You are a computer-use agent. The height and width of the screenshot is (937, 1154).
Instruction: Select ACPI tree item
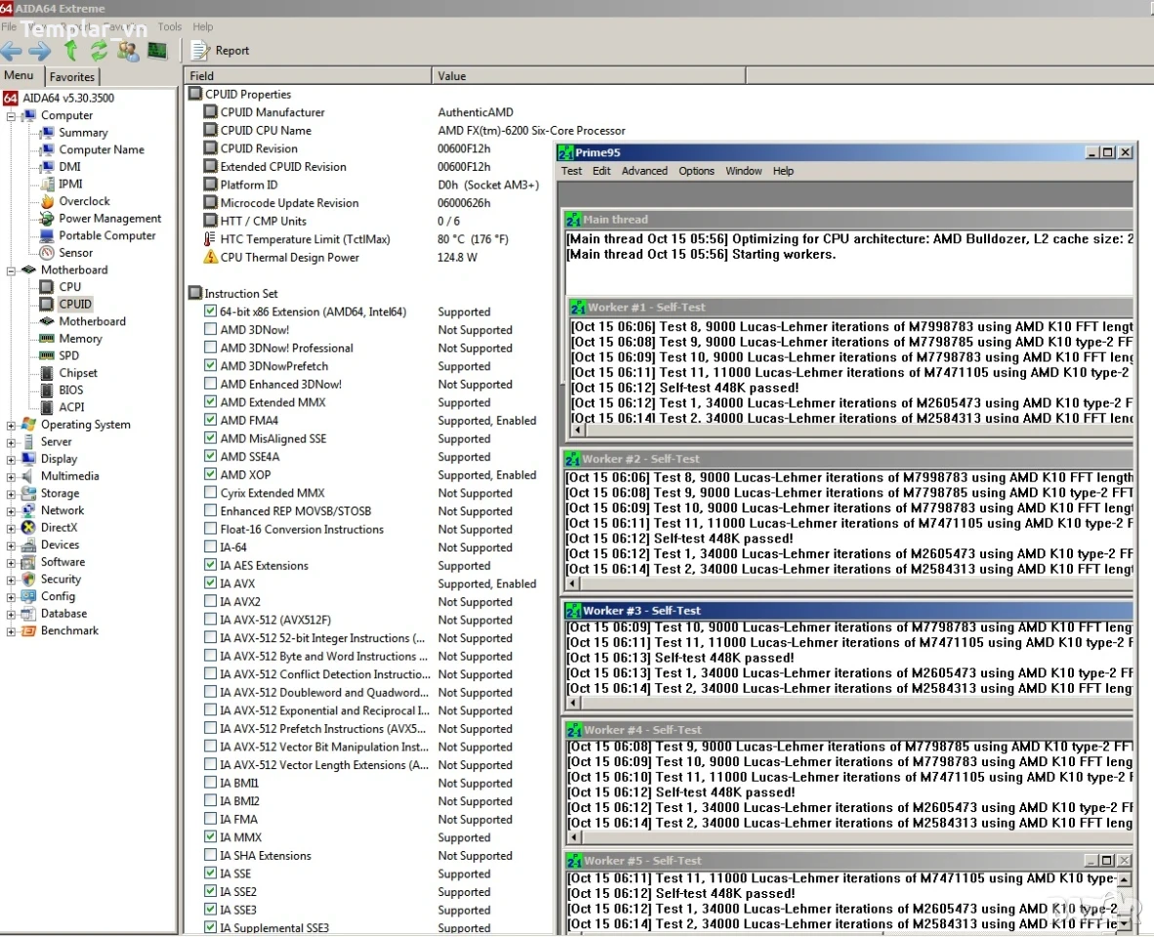pyautogui.click(x=71, y=407)
